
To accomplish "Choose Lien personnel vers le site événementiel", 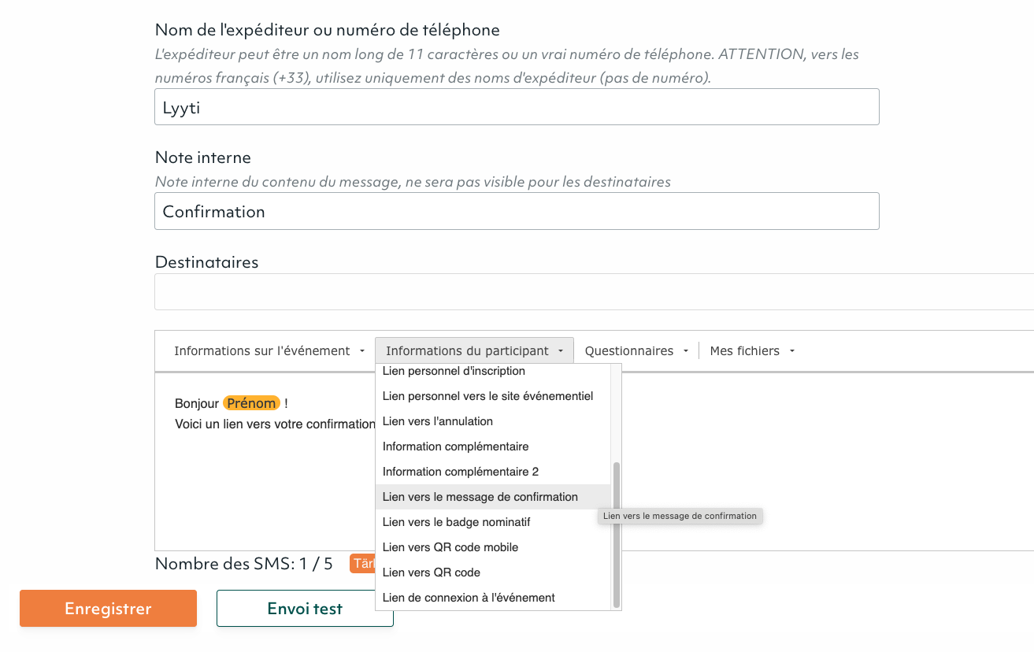I will pos(487,396).
